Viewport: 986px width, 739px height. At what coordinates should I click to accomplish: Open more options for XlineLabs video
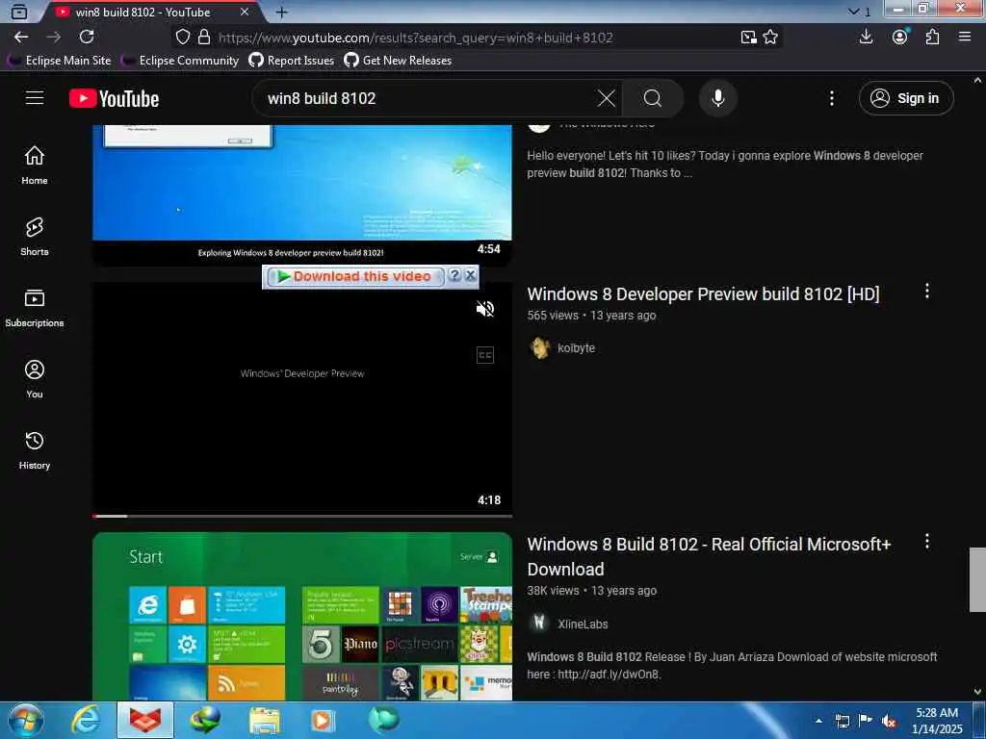coord(927,542)
